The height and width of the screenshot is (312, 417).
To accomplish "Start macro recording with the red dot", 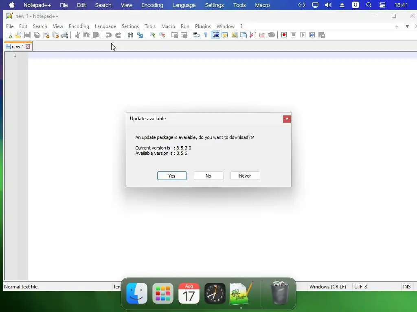I will [284, 35].
